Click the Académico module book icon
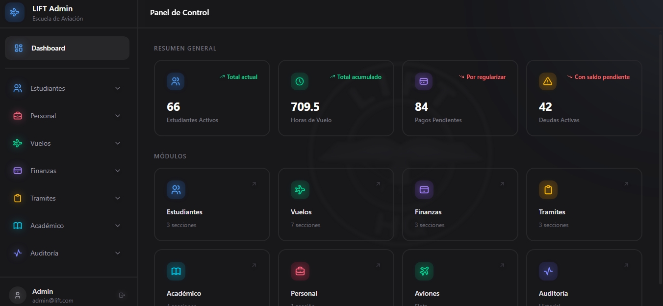The height and width of the screenshot is (306, 663). coord(176,271)
